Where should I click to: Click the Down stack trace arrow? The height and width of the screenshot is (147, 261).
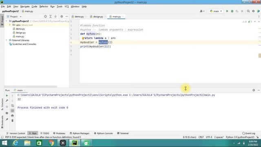[12, 101]
